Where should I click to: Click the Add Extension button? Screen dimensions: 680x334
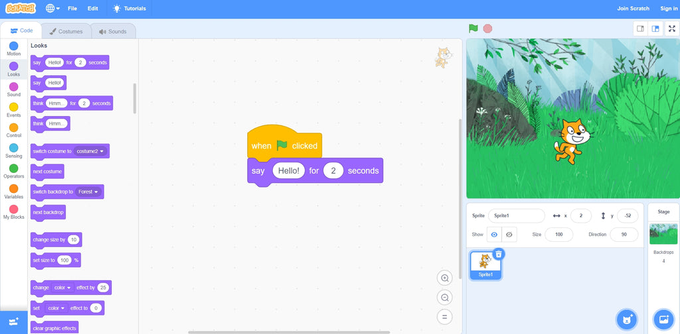pyautogui.click(x=14, y=321)
